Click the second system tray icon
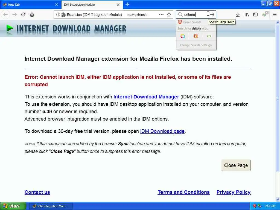 click(260, 206)
